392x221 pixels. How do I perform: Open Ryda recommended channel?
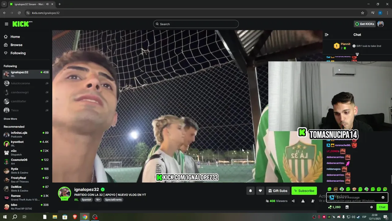point(26,171)
